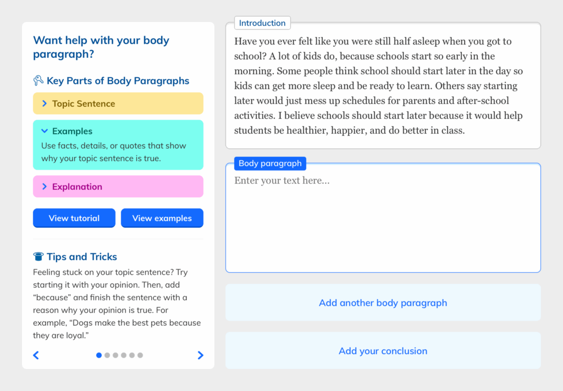Click Add your conclusion
The height and width of the screenshot is (391, 563).
tap(383, 351)
